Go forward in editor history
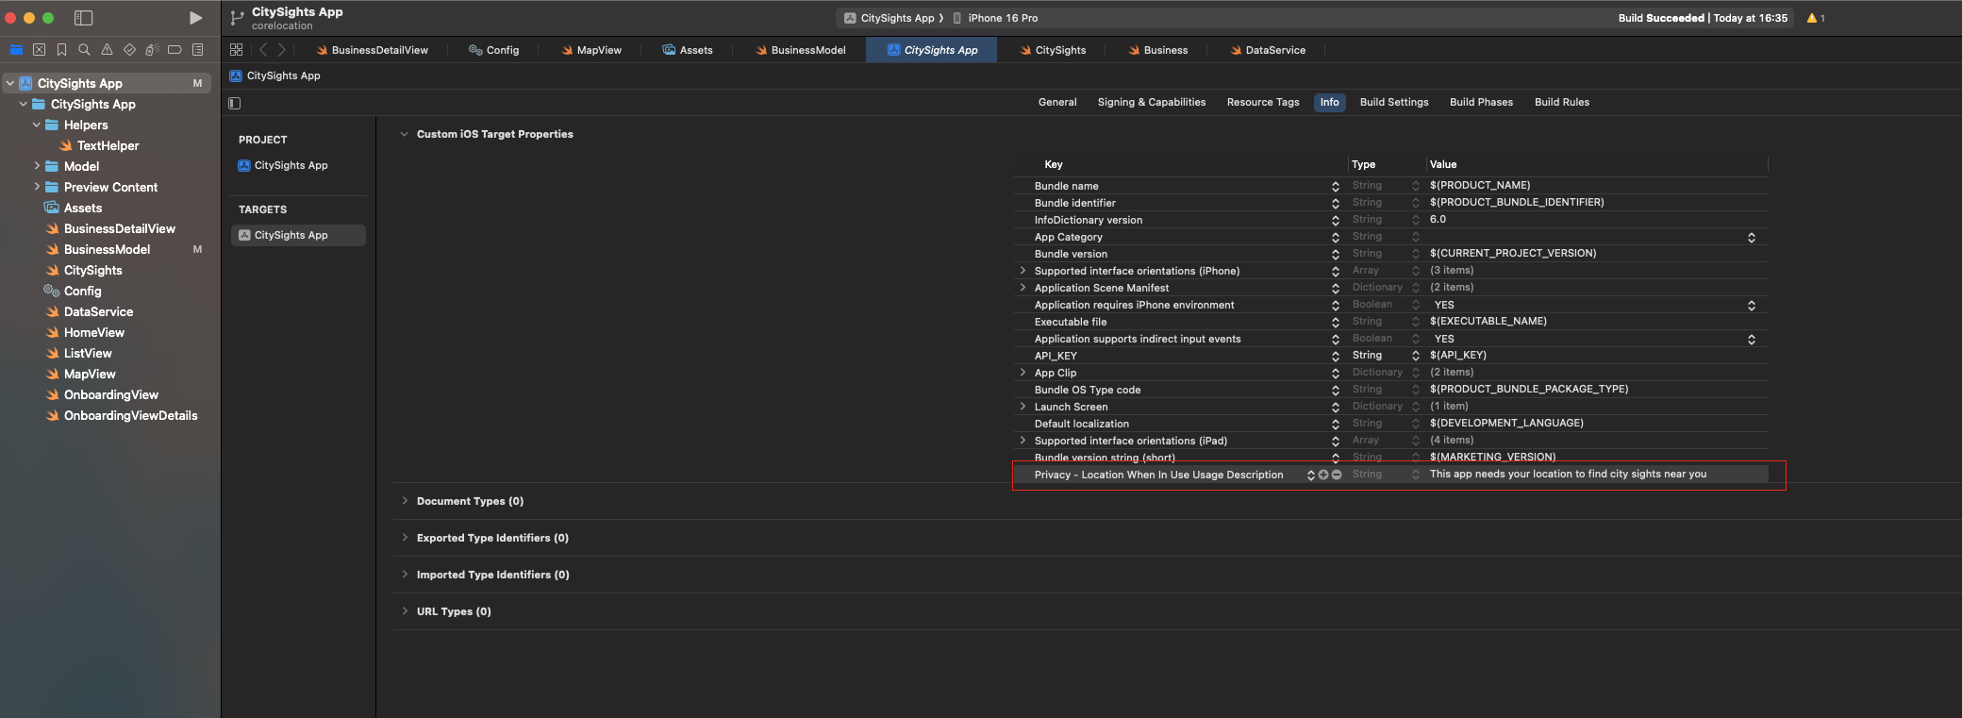The width and height of the screenshot is (1962, 718). [281, 50]
